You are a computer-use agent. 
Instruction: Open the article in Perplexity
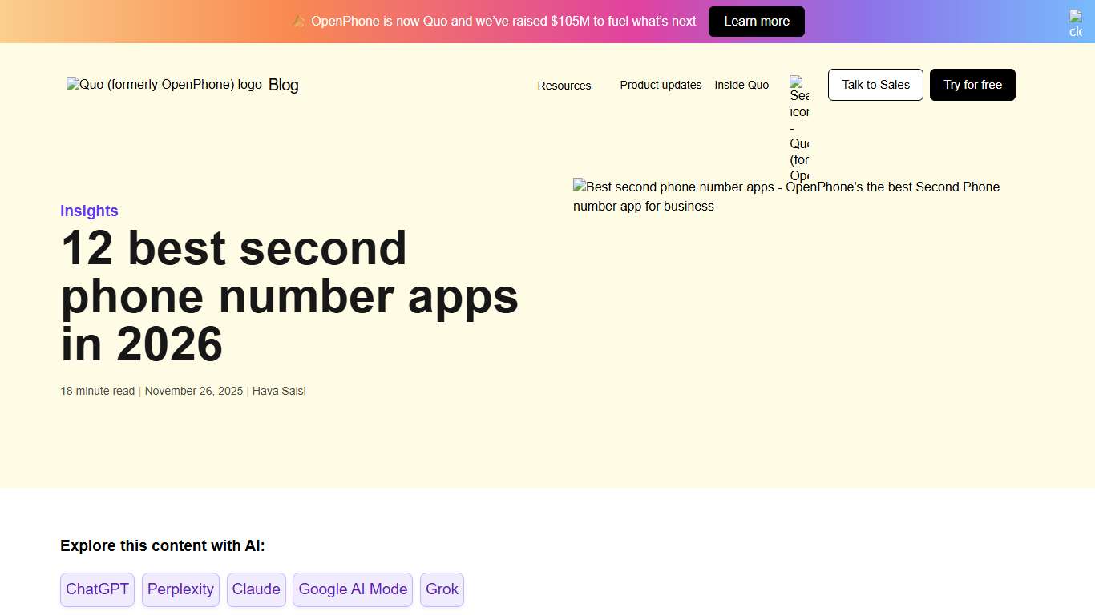tap(180, 589)
